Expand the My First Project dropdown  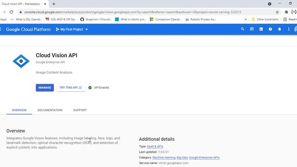[72, 29]
